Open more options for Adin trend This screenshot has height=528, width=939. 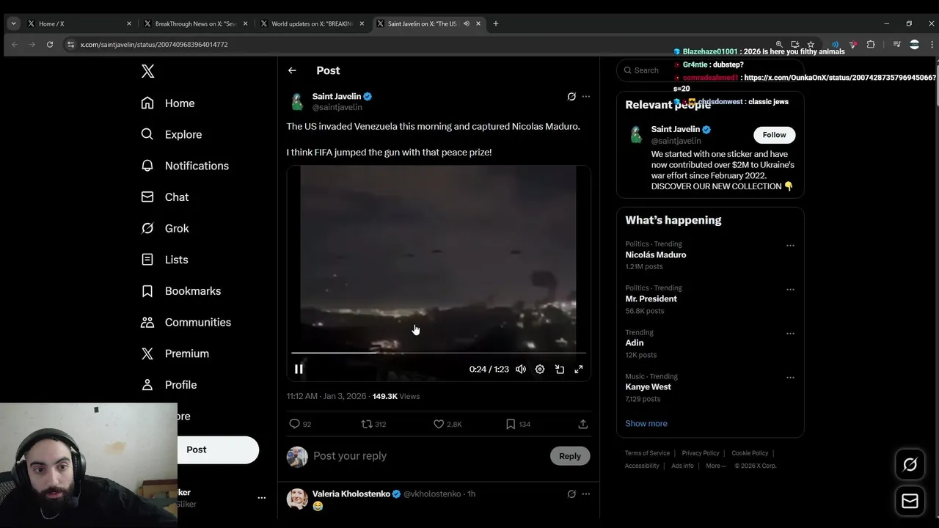[x=790, y=334]
